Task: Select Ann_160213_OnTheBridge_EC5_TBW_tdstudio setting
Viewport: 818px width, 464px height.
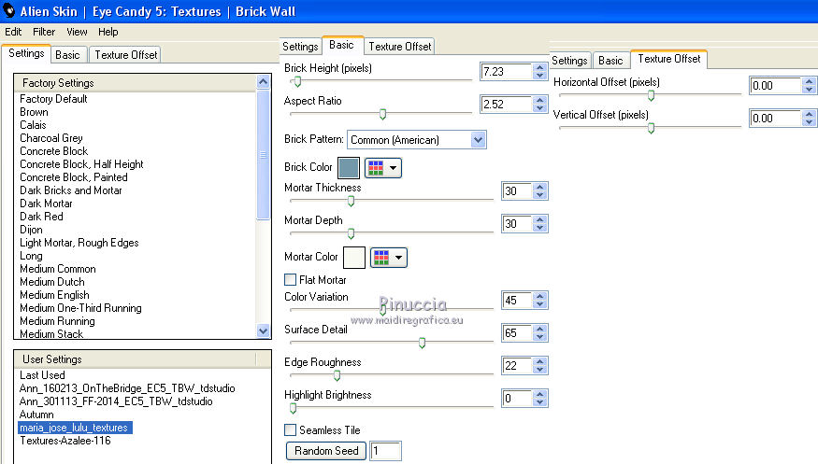Action: [x=127, y=388]
